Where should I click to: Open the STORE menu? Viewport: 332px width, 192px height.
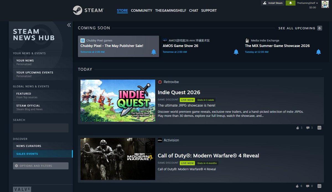tap(122, 11)
